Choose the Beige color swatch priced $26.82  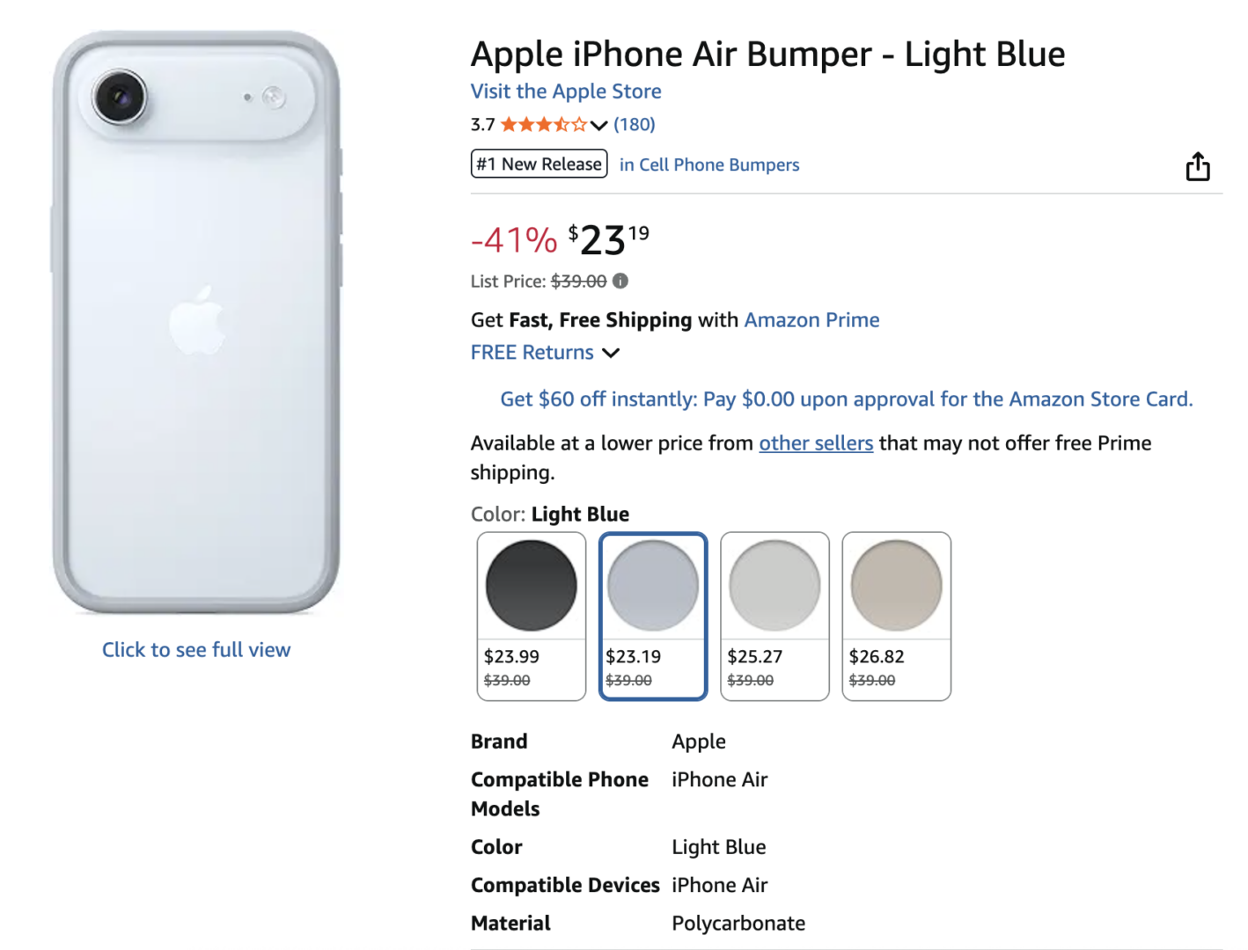896,583
